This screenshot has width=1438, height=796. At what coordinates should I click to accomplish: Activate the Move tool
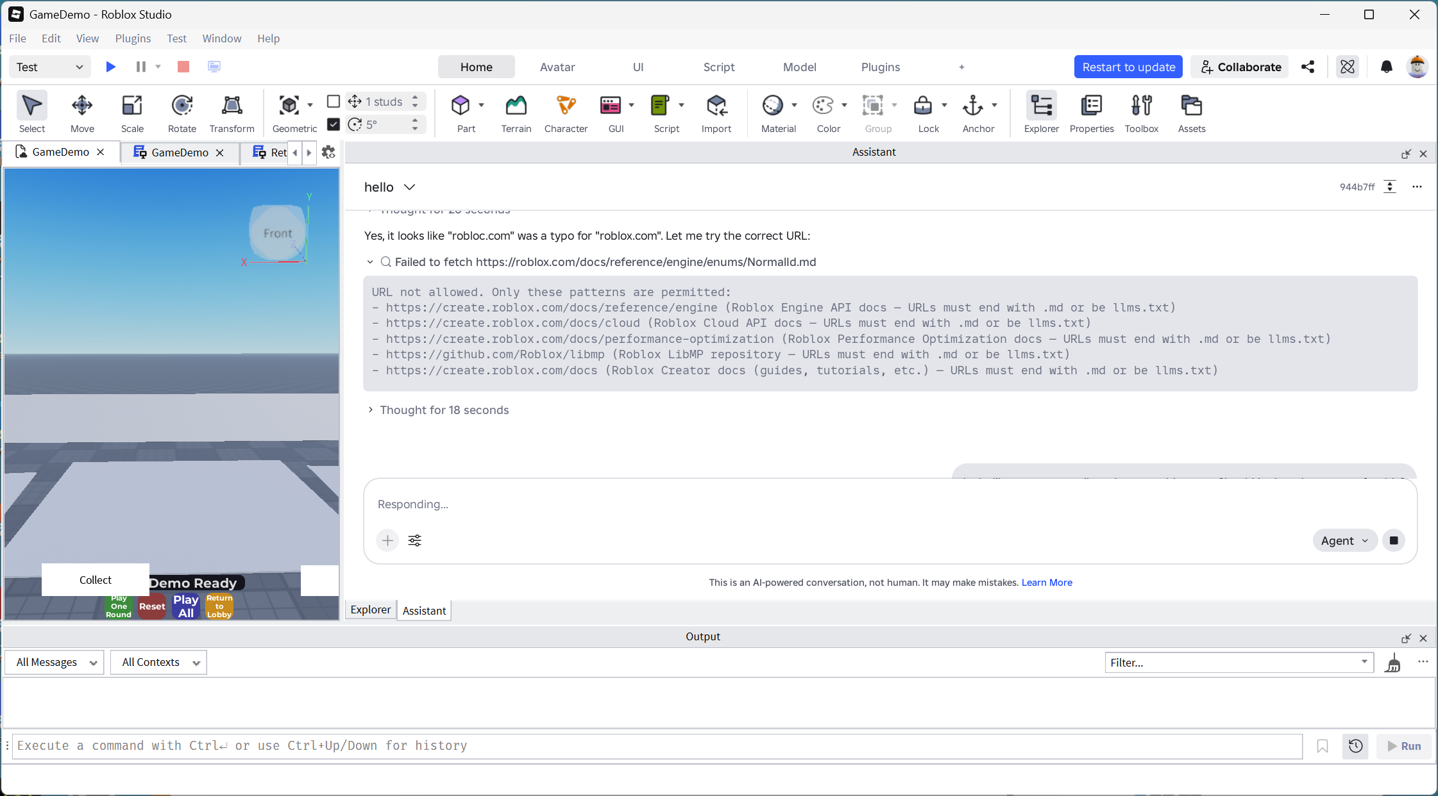point(82,112)
